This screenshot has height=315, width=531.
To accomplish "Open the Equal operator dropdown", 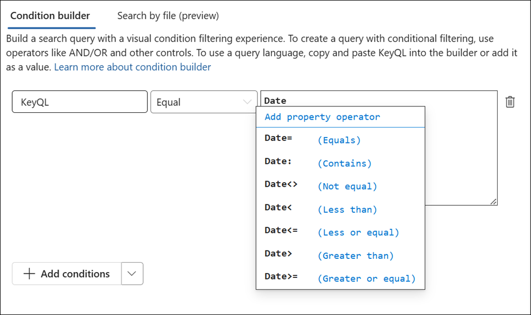I will coord(204,102).
